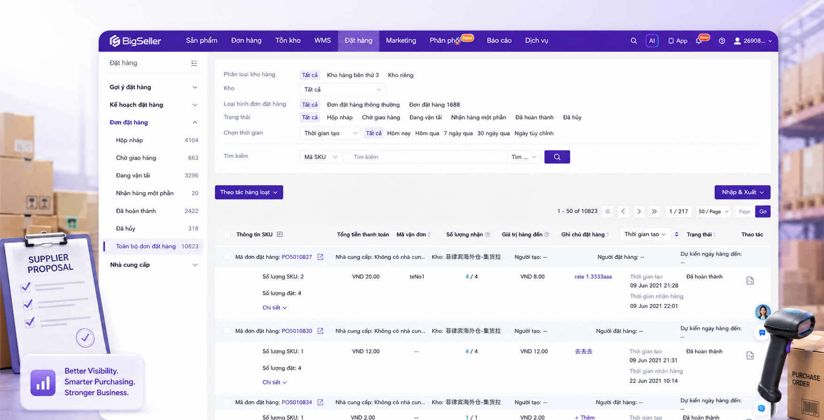824x420 pixels.
Task: Open the search magnifier in top bar
Action: point(633,41)
